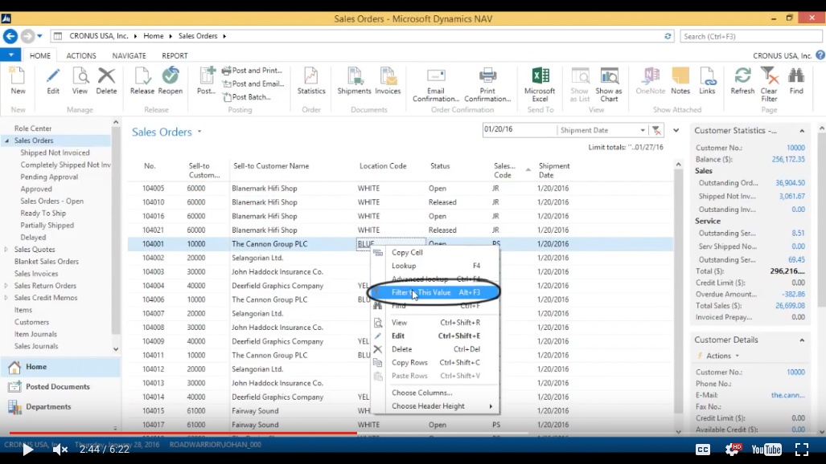Click the Posted Documents navigation button
The height and width of the screenshot is (464, 826).
click(x=60, y=387)
